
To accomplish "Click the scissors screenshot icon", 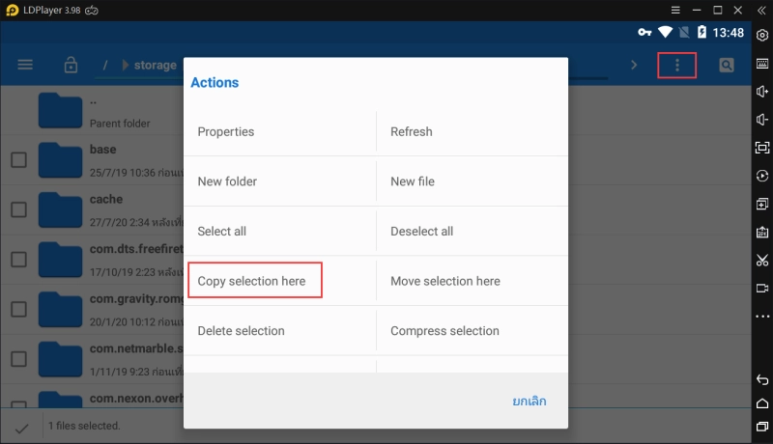I will [762, 261].
